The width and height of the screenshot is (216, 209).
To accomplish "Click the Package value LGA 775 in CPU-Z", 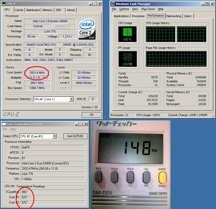I will click(x=50, y=31).
